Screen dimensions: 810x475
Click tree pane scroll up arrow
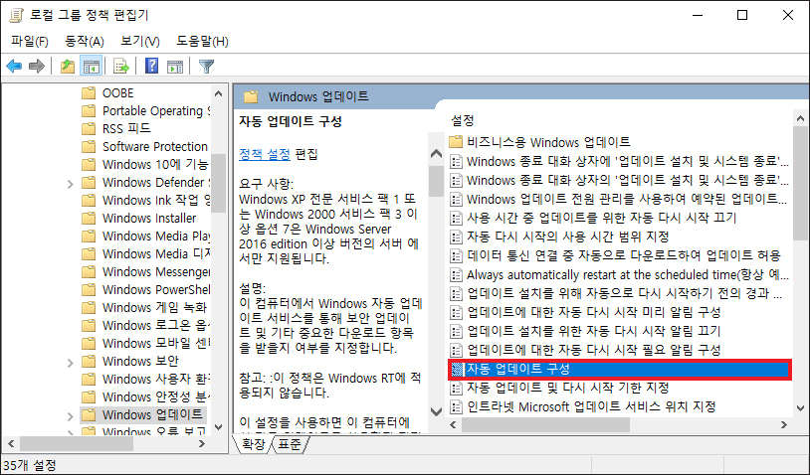coord(218,93)
